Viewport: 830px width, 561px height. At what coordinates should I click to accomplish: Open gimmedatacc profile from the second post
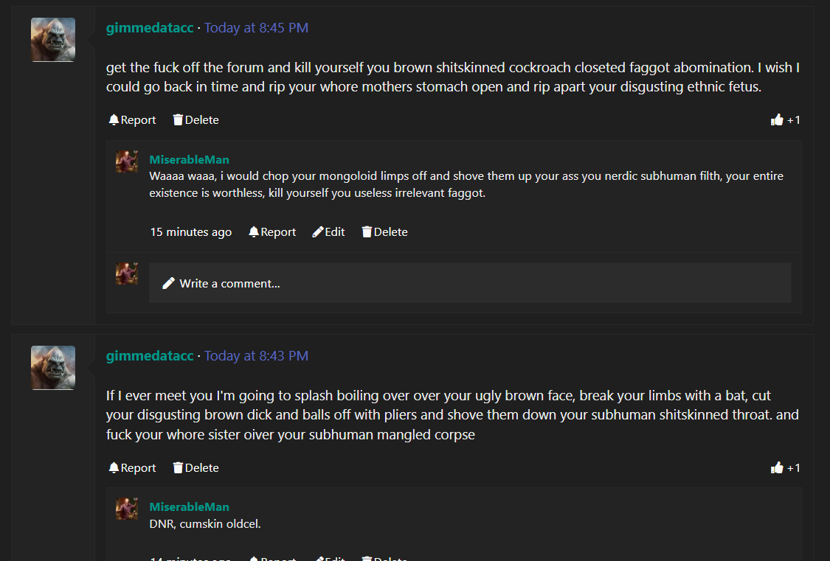click(150, 356)
